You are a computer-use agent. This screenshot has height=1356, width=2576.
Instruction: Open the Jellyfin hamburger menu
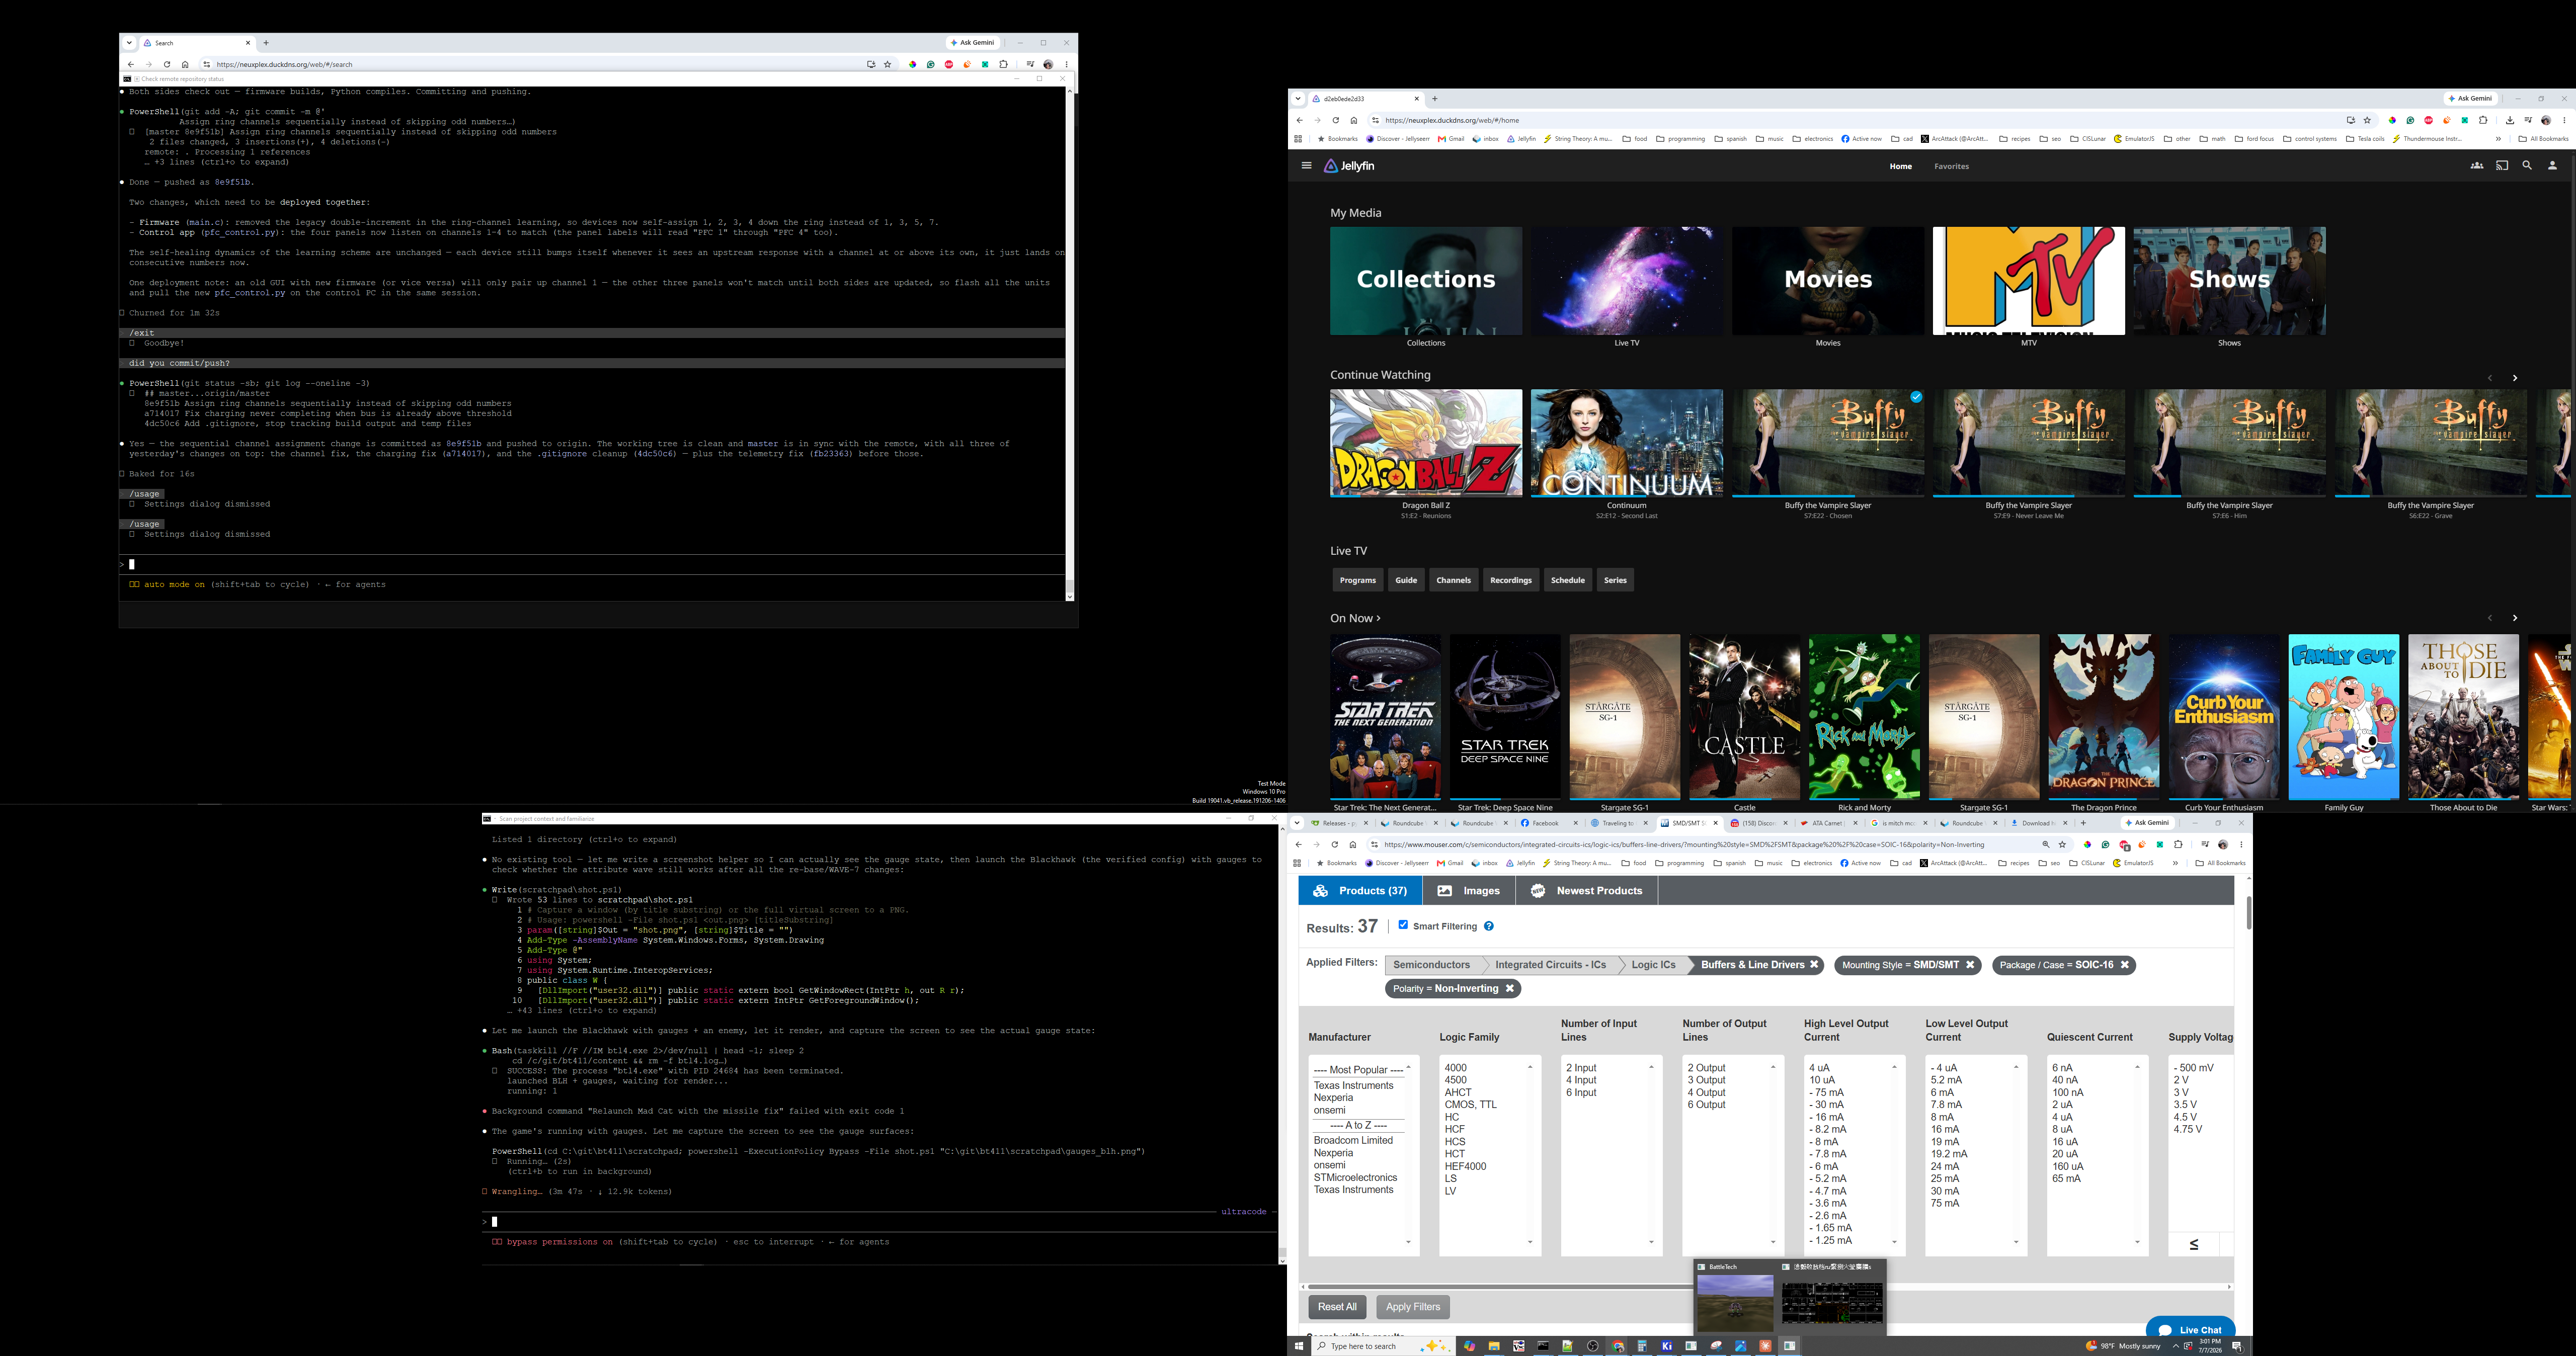[1306, 166]
